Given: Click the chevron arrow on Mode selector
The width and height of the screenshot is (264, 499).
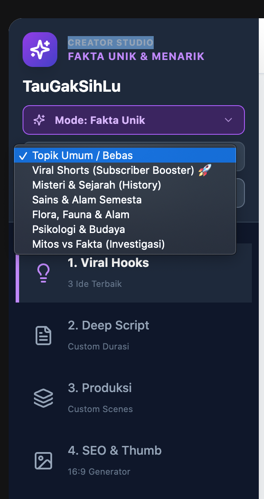Looking at the screenshot, I should coord(228,120).
